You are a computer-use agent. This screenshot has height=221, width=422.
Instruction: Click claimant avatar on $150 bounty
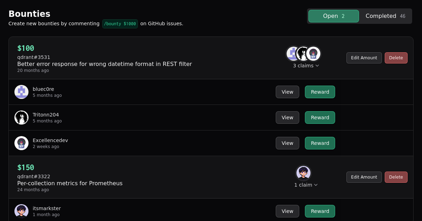(303, 173)
